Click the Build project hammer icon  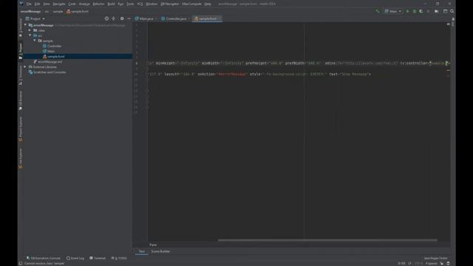coord(378,11)
